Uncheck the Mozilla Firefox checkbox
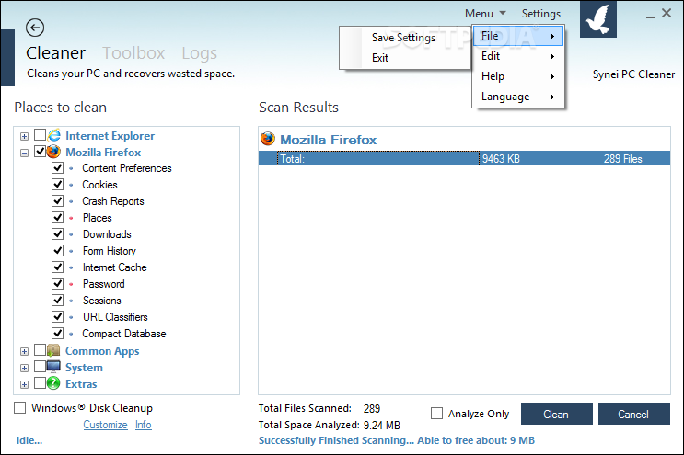Screen dimensions: 684x455 click(40, 152)
